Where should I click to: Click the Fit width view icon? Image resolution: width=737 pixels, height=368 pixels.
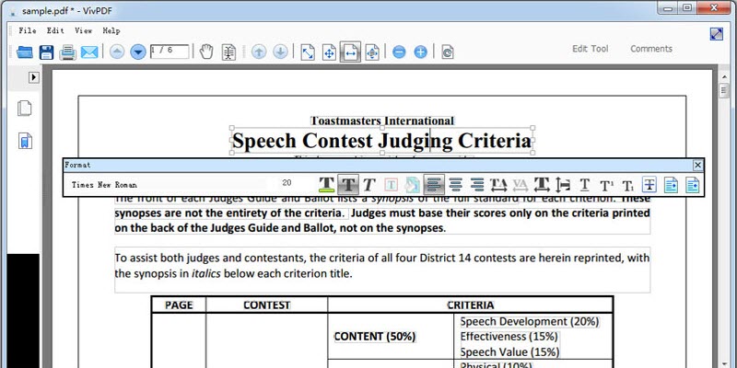click(350, 52)
